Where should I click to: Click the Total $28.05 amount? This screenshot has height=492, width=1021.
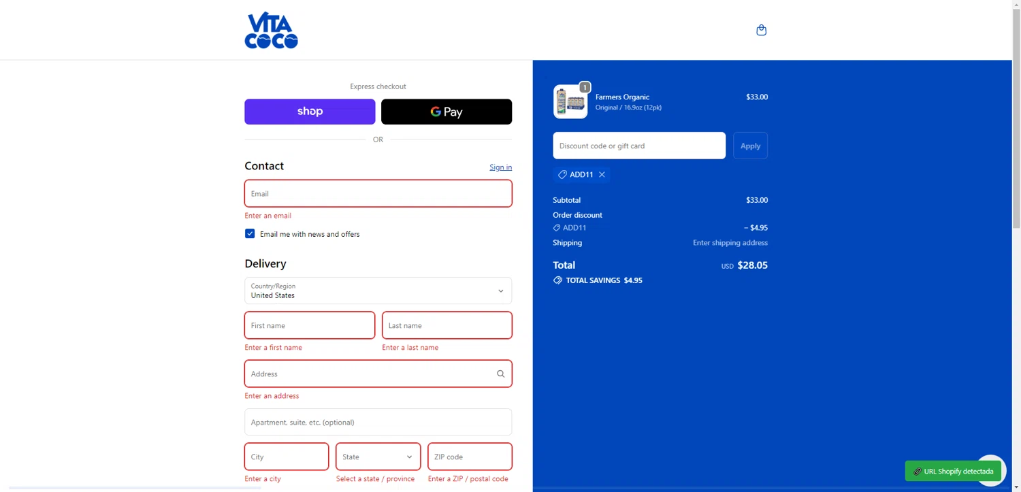click(x=752, y=265)
